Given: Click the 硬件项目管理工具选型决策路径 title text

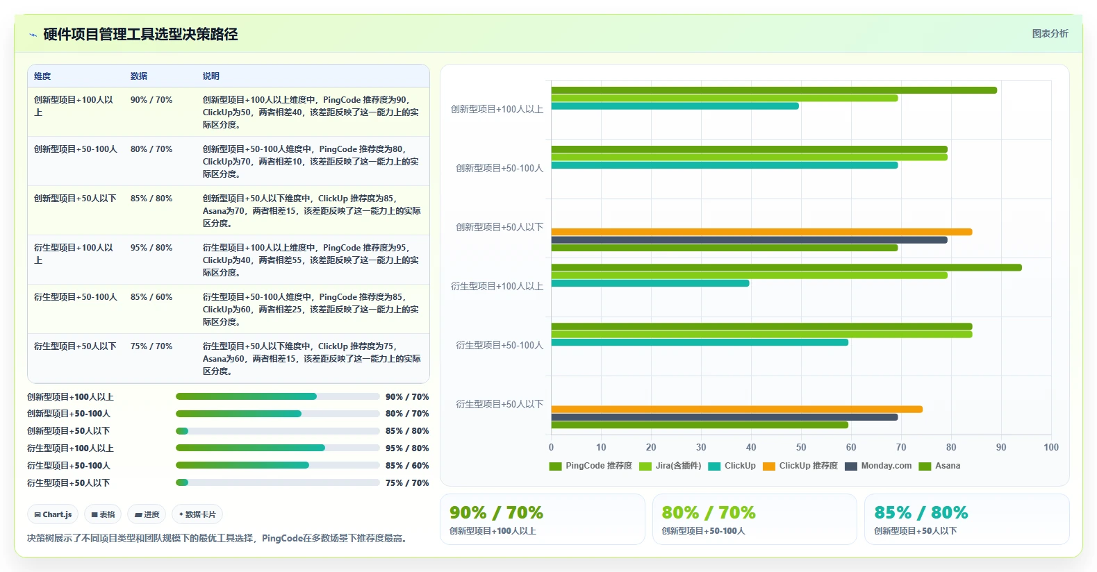Looking at the screenshot, I should point(140,35).
